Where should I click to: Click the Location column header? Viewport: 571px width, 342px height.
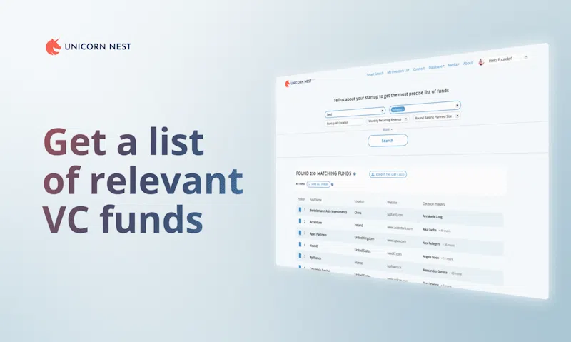tap(359, 201)
